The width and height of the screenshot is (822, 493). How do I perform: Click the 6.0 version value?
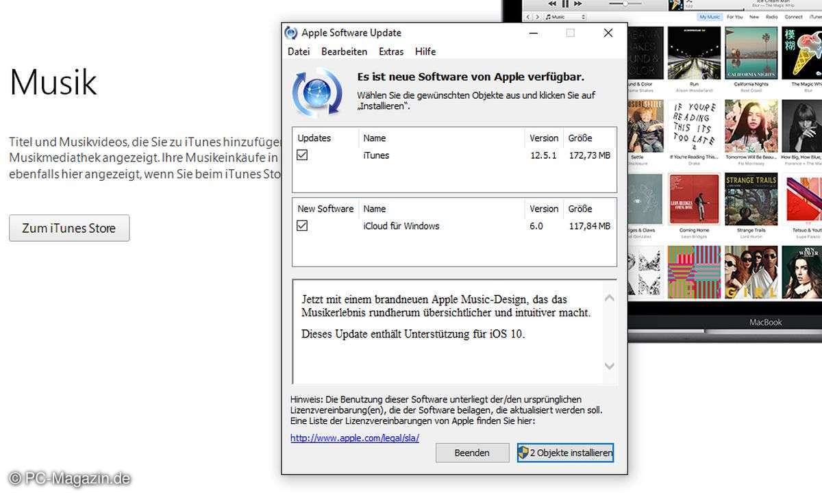tap(536, 226)
